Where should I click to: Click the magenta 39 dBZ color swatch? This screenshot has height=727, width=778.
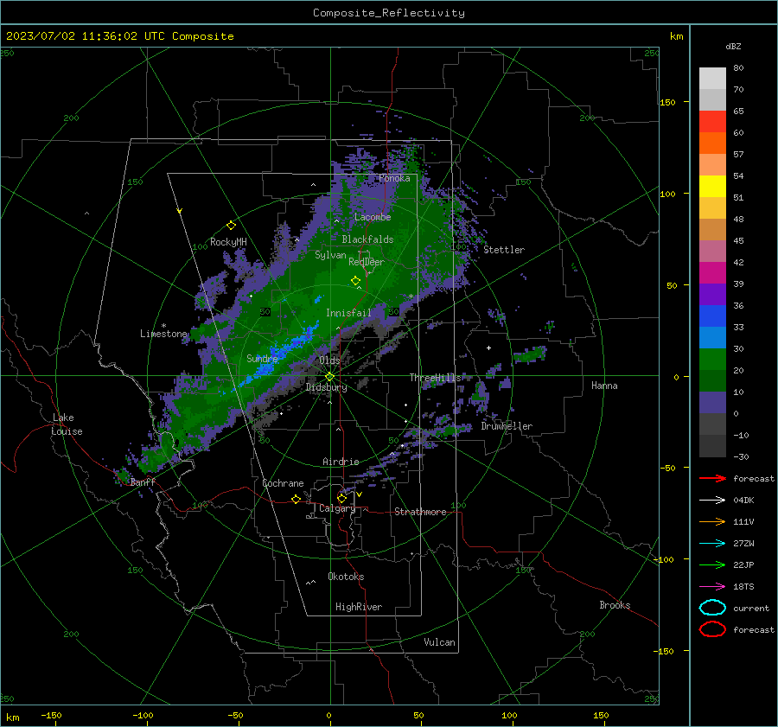712,272
